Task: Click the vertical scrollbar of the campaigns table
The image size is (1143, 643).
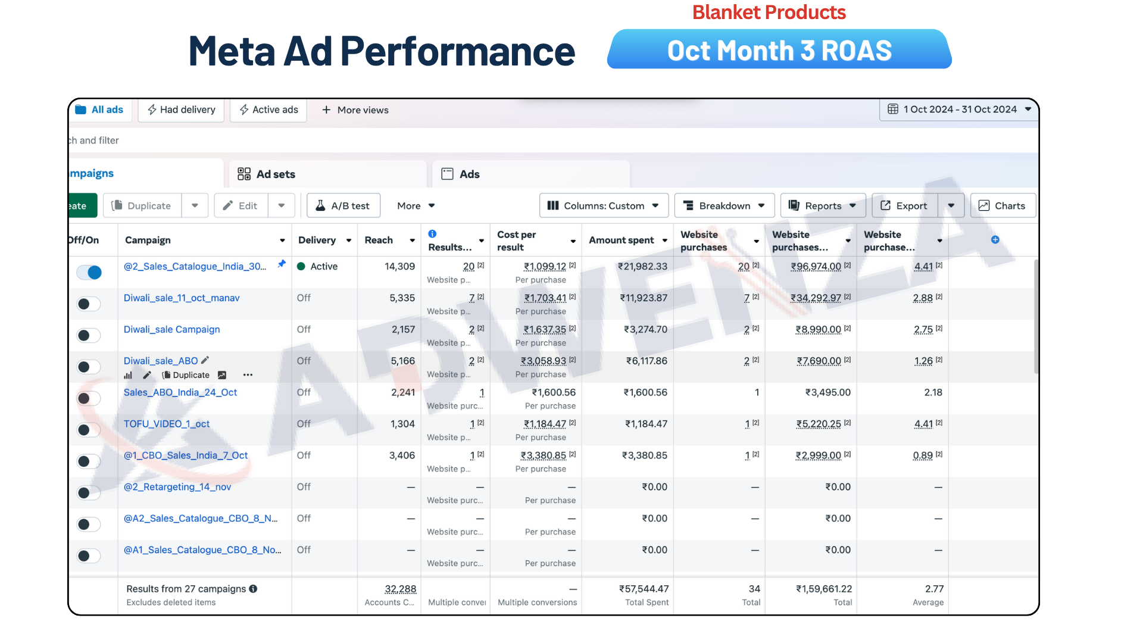Action: click(x=1036, y=317)
